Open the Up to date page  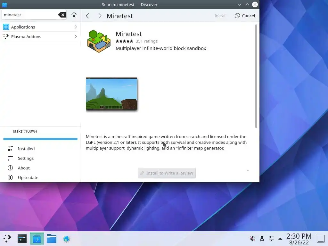[40, 177]
